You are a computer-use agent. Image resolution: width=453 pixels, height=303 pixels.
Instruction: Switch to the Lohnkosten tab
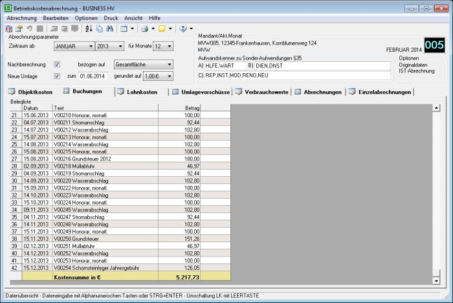click(138, 92)
